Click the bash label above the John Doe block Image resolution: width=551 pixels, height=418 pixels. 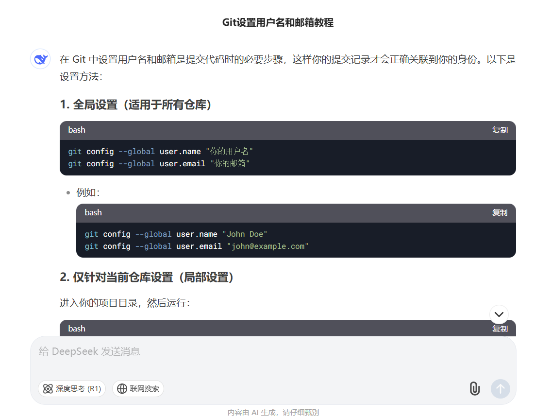pos(93,212)
